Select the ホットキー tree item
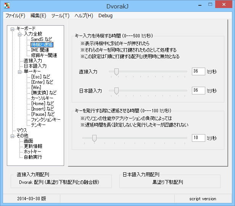Image resolution: width=235 pixels, height=206 pixels. (32, 152)
